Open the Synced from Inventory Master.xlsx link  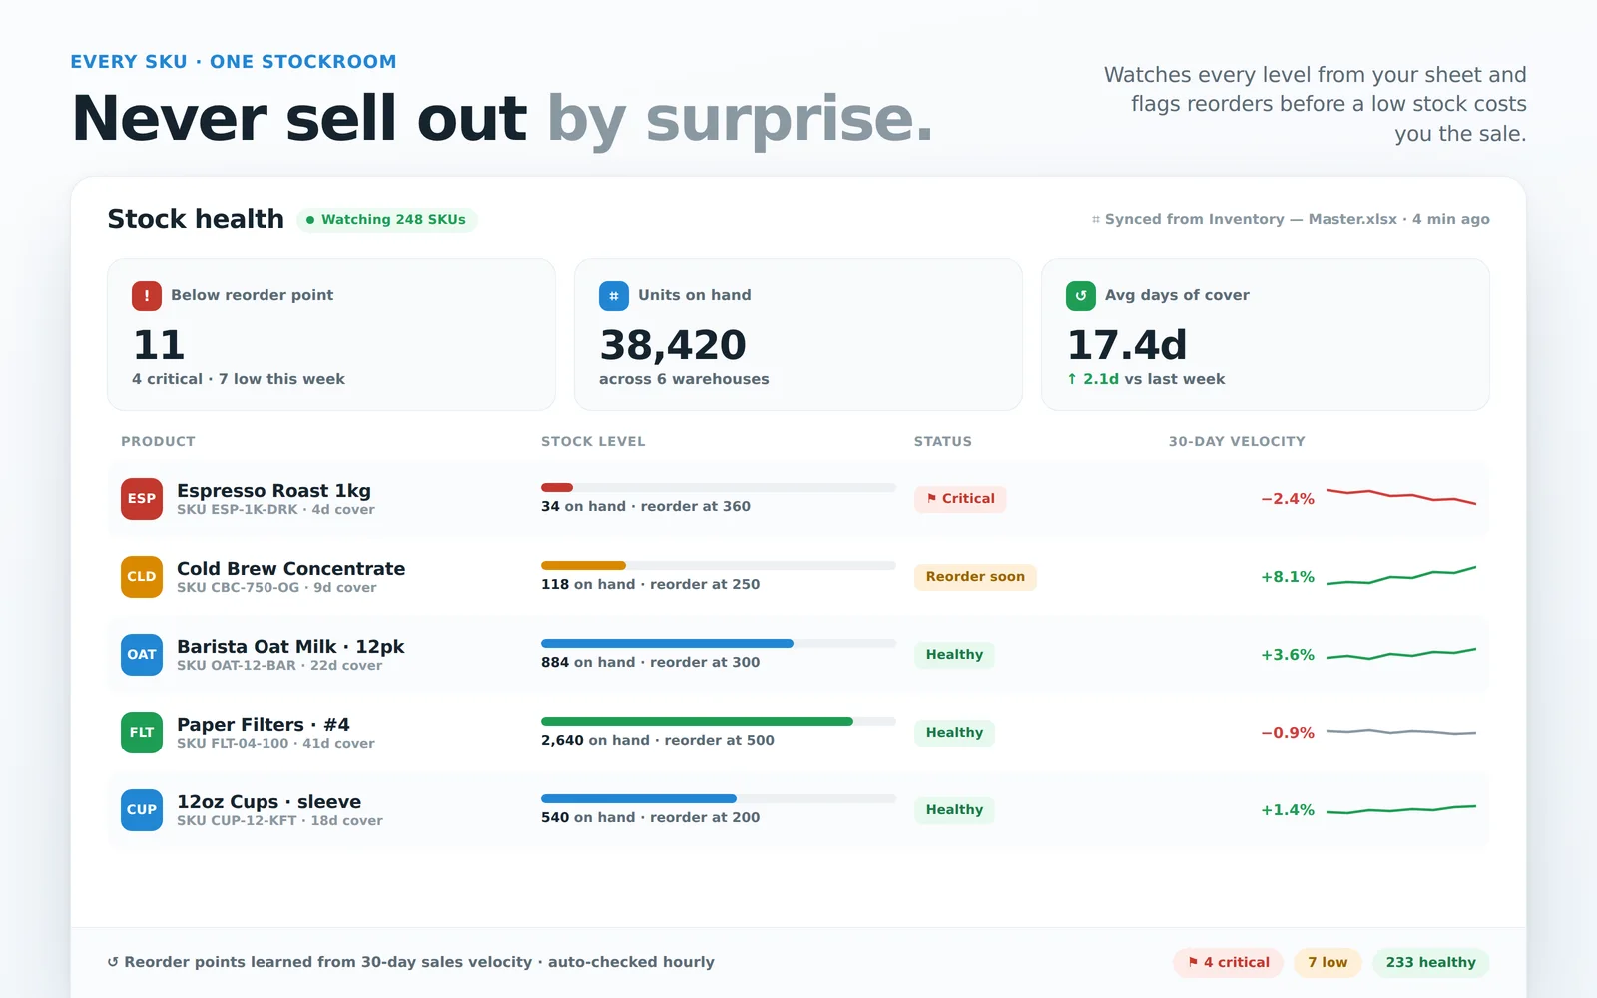(1291, 219)
